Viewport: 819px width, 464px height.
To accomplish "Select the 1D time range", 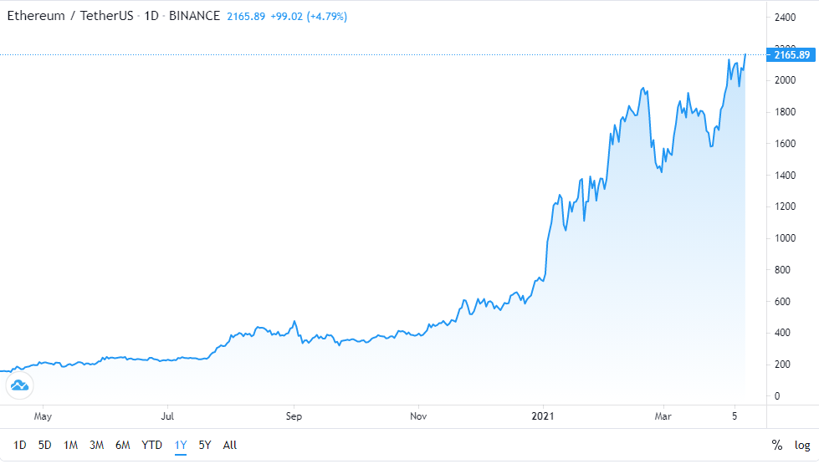I will 20,445.
